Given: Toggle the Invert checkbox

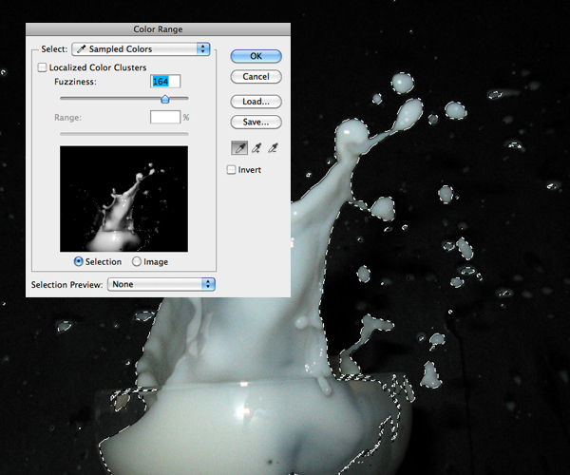Looking at the screenshot, I should tap(232, 170).
